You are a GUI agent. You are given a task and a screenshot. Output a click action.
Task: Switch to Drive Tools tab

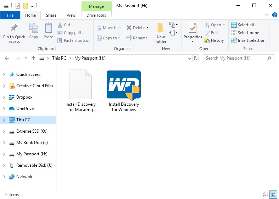pyautogui.click(x=96, y=15)
